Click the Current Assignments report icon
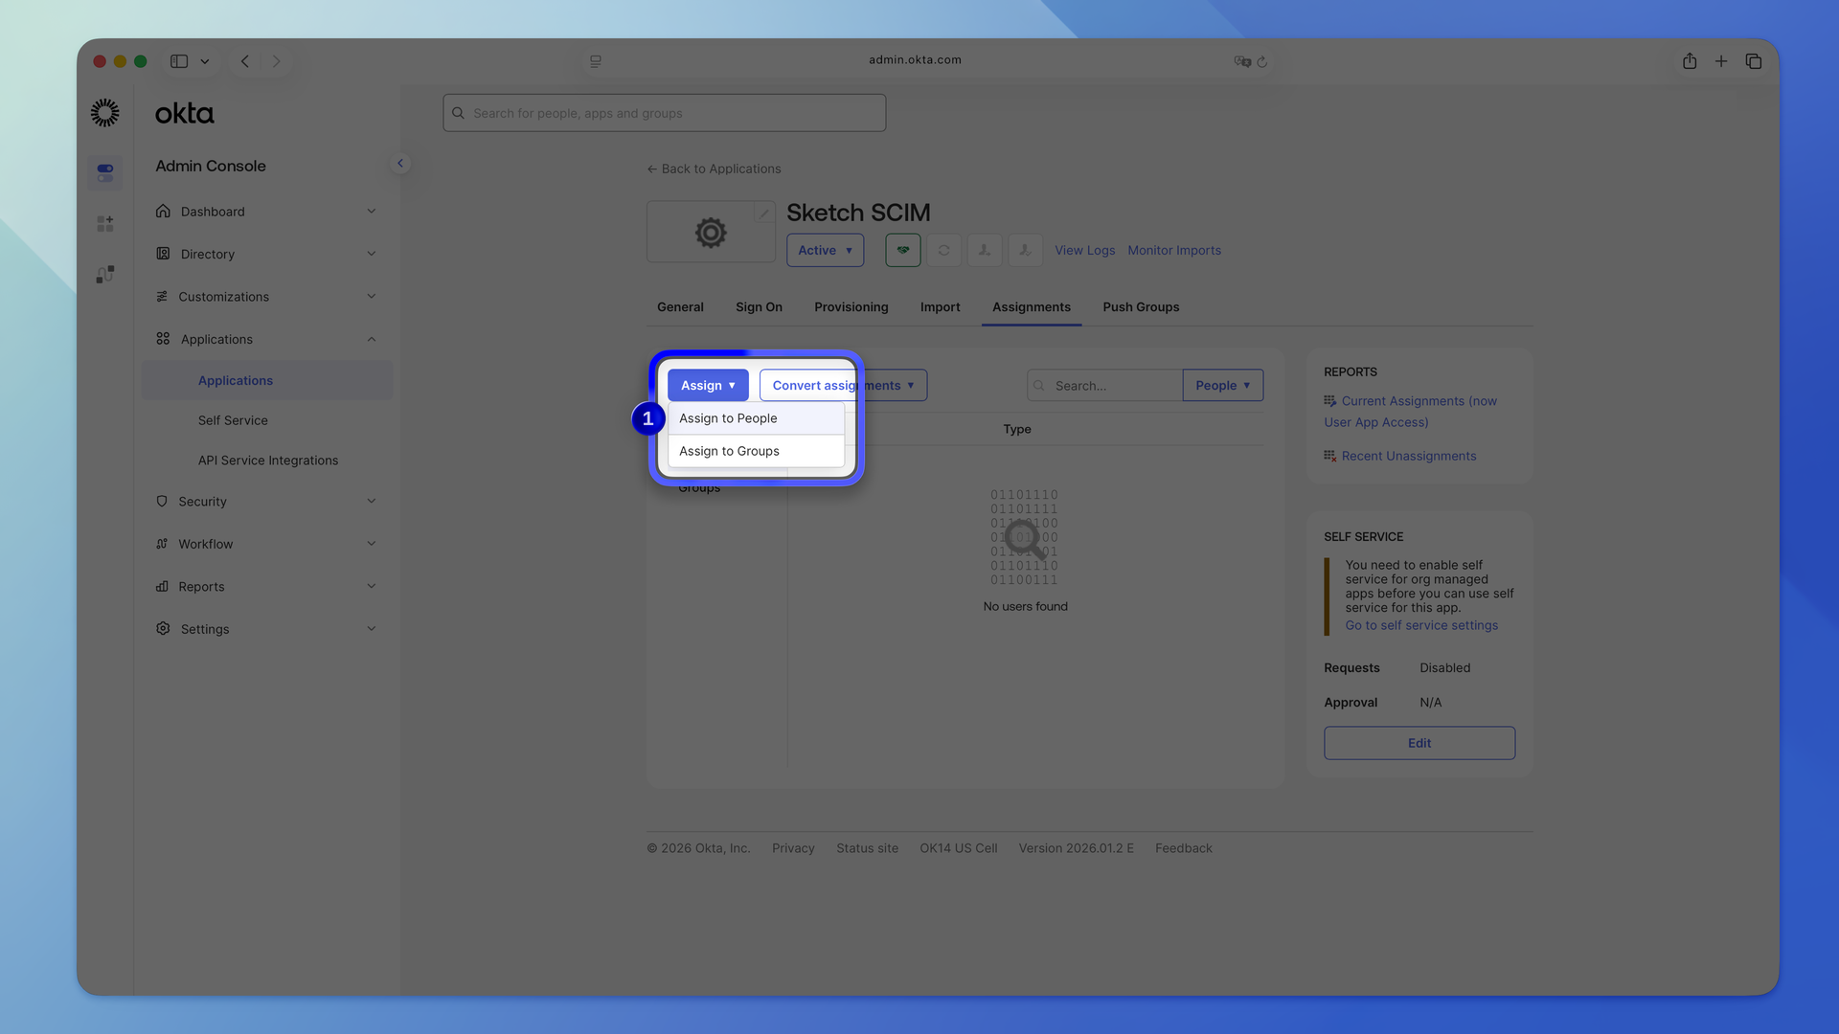1839x1034 pixels. point(1330,401)
